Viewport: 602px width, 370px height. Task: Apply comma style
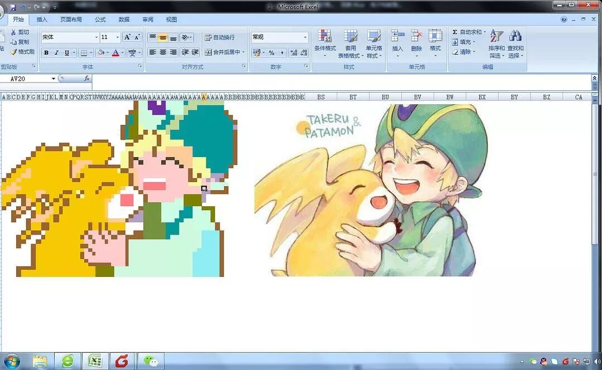(x=282, y=52)
